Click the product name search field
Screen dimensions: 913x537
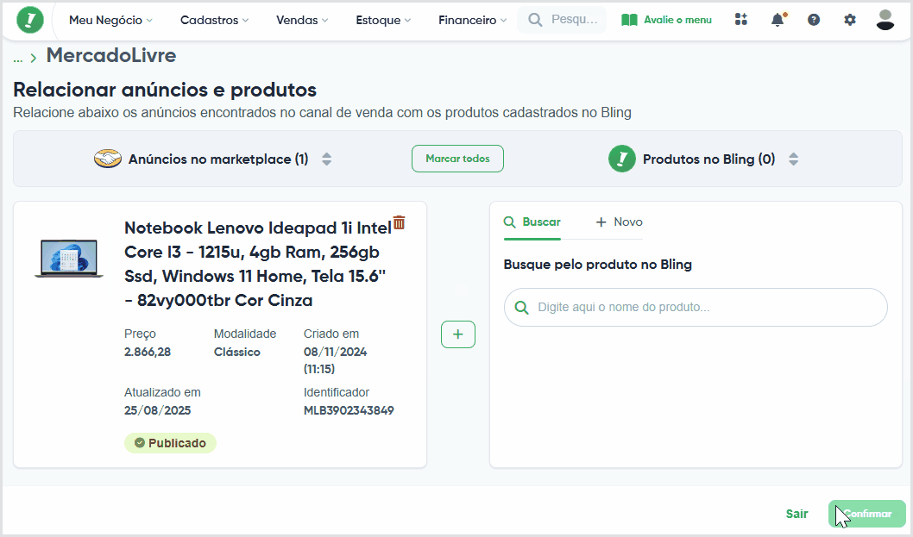[x=696, y=307]
